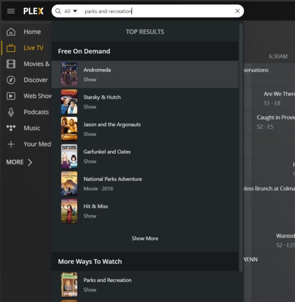The width and height of the screenshot is (295, 302).
Task: Open the Andromeda poster thumbnail
Action: [69, 74]
